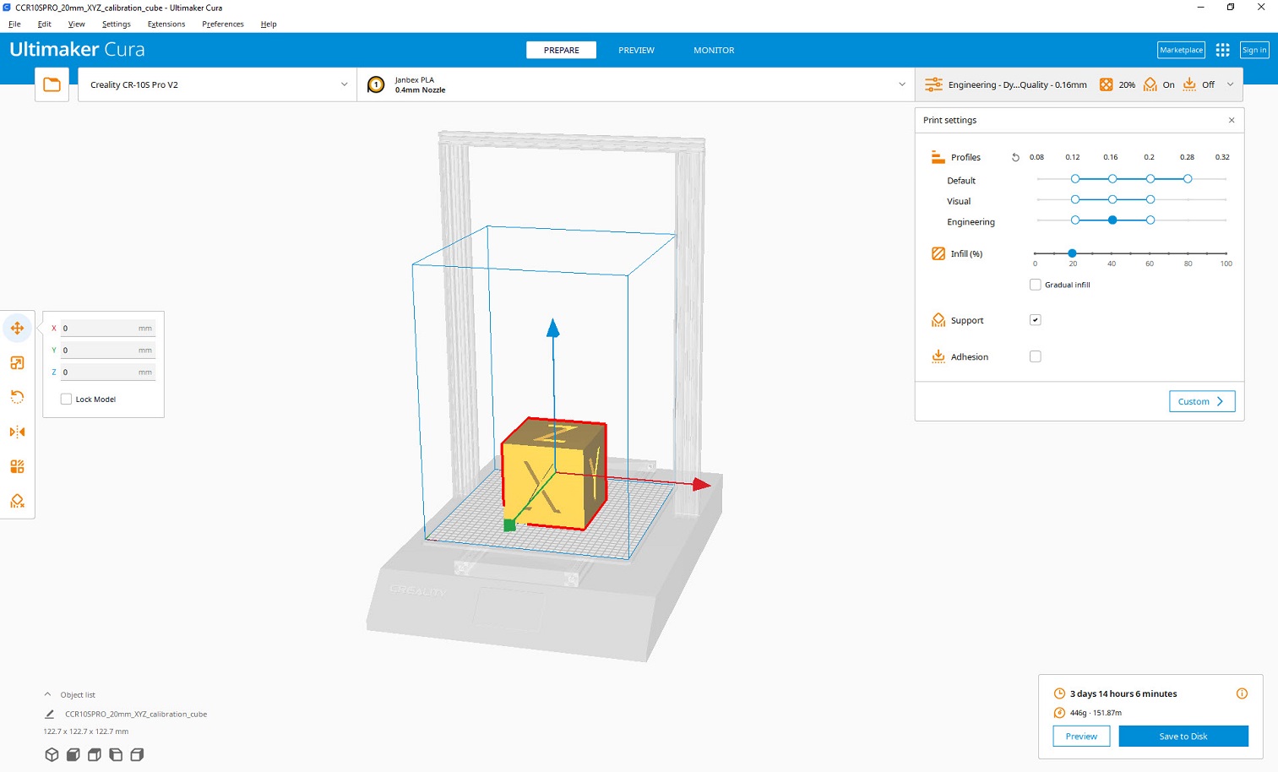
Task: Set infill slider to 100 mark
Action: click(x=1226, y=253)
